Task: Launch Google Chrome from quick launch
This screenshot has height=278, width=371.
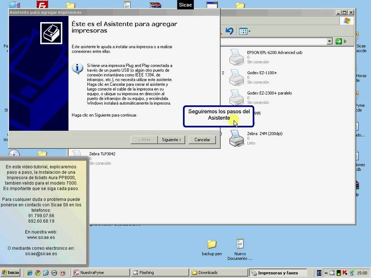Action: [37, 273]
